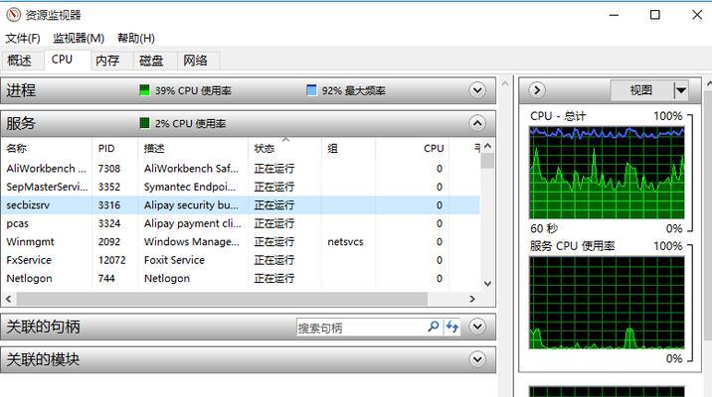Screen dimensions: 712x397
Task: Collapse the graph pane with the arrow button
Action: pos(537,90)
